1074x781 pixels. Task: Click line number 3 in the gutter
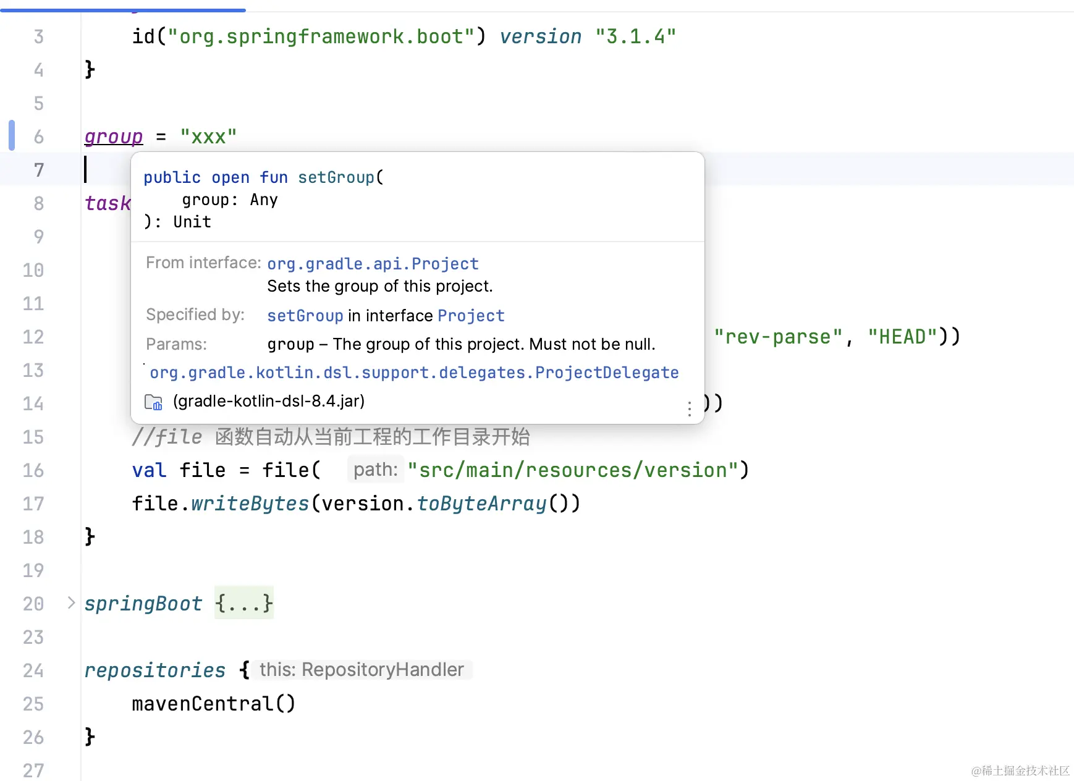pos(38,36)
